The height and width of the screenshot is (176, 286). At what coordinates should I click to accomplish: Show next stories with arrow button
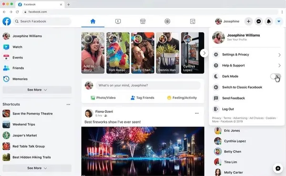click(x=204, y=53)
